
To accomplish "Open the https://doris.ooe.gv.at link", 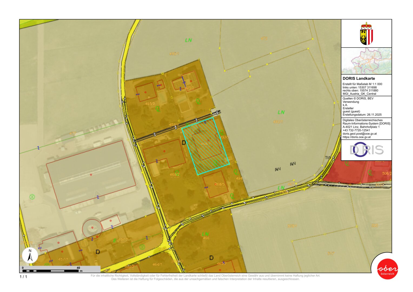I will click(356, 137).
